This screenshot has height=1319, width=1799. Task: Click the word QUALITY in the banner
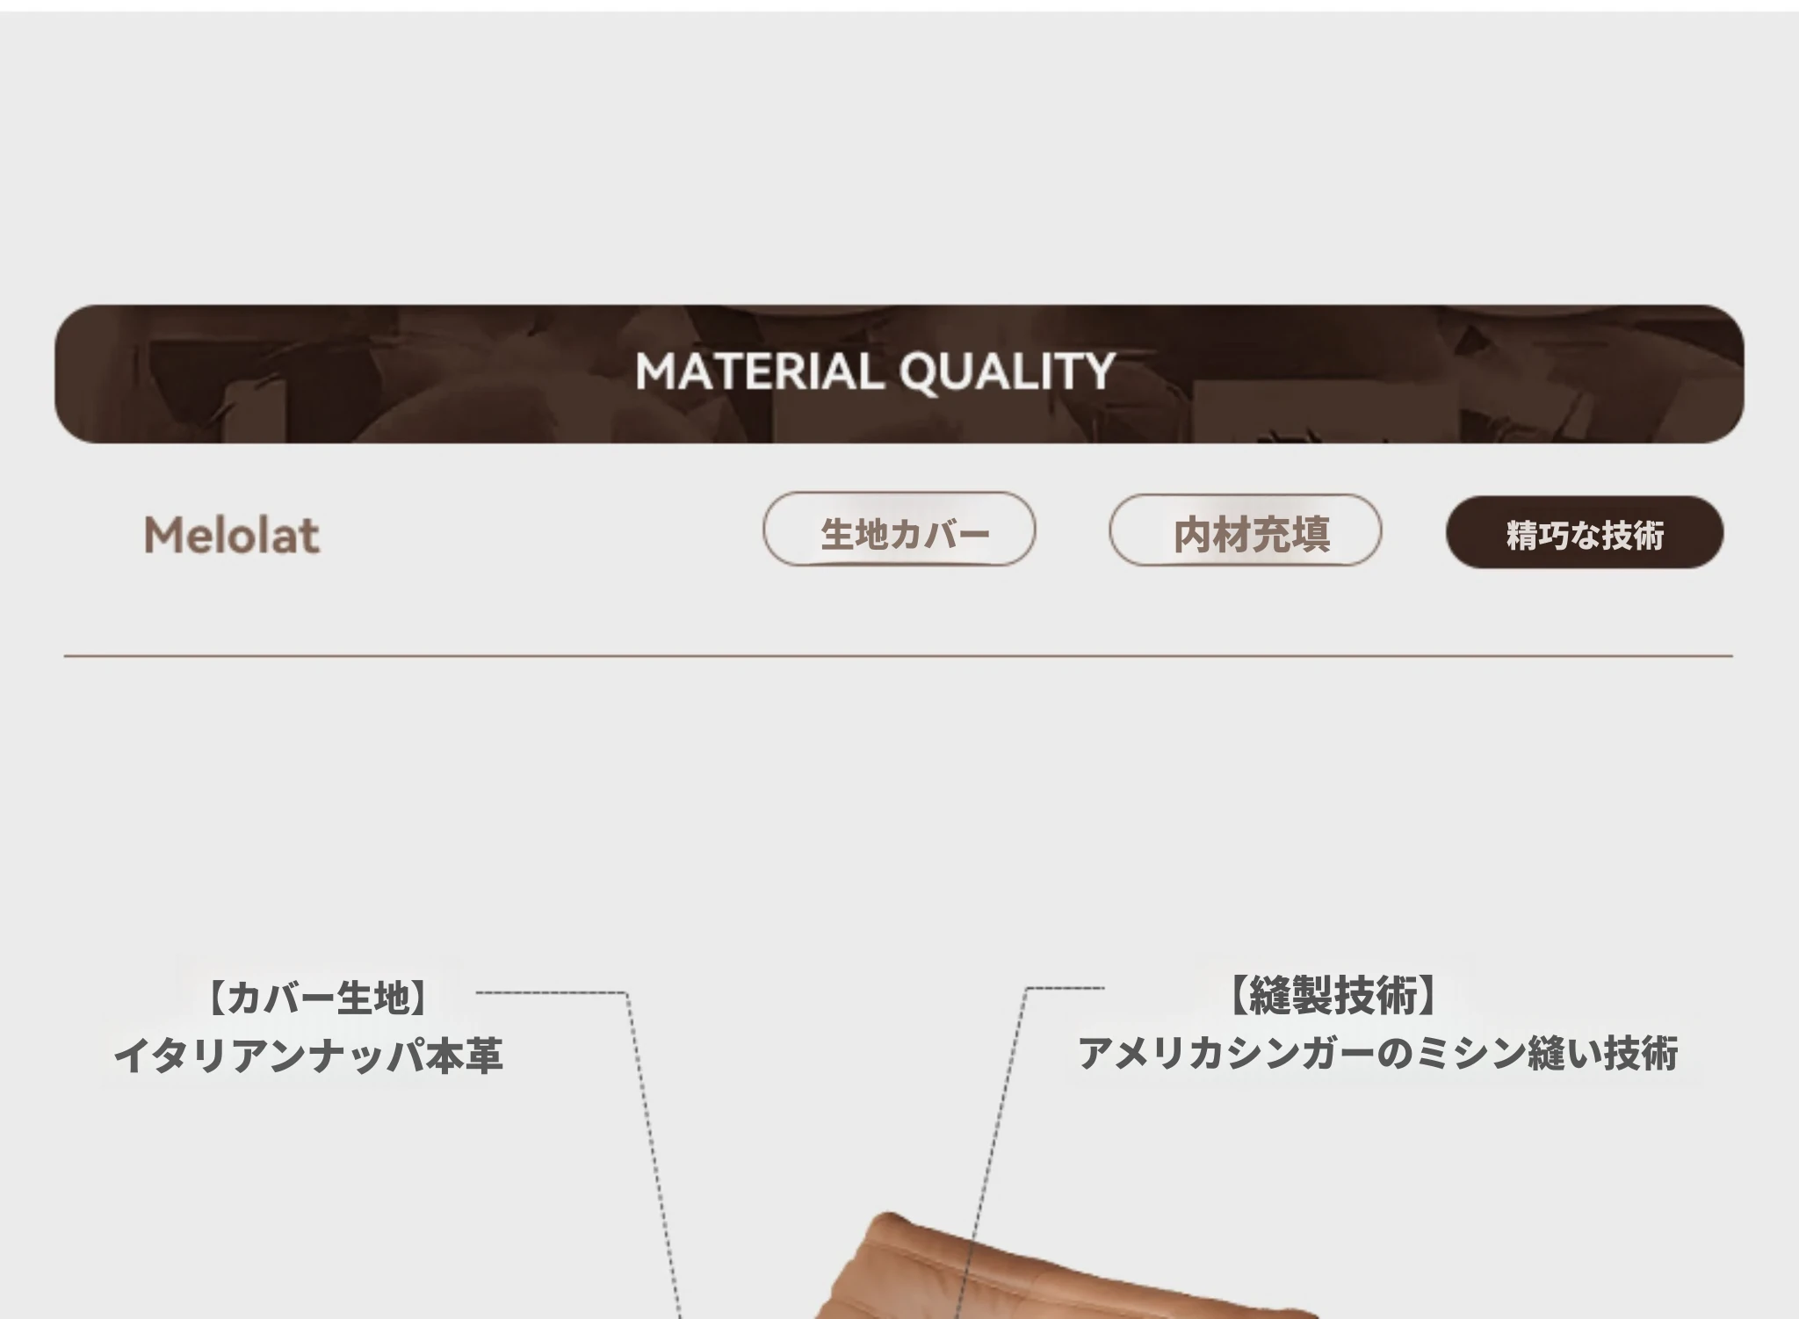(1008, 372)
